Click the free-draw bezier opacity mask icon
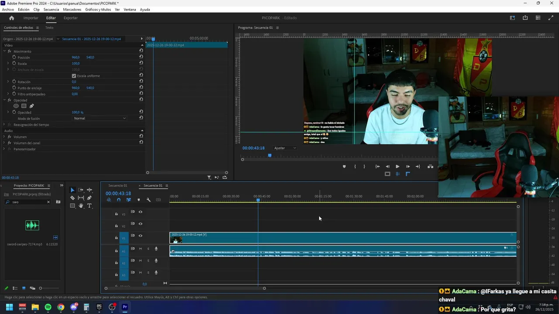Viewport: 559px width, 314px height. [31, 106]
